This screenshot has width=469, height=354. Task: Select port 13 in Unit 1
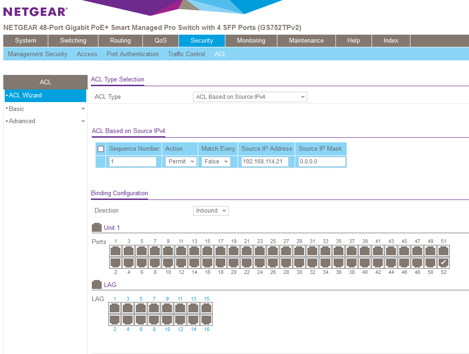[194, 251]
